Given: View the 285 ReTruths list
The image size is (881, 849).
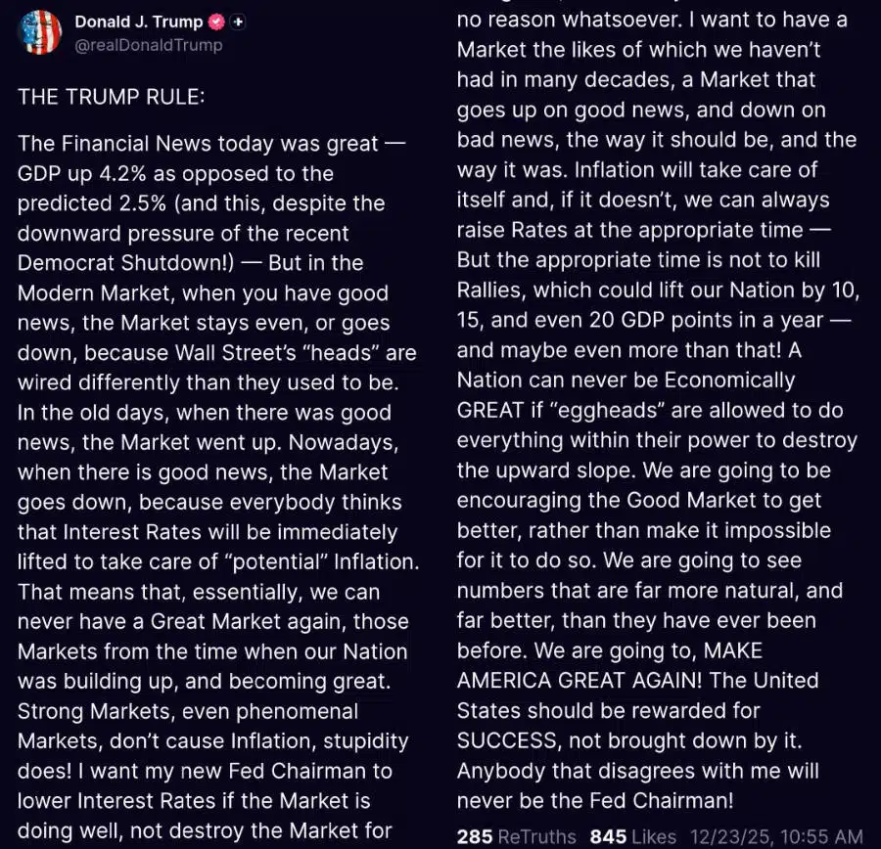Looking at the screenshot, I should [518, 836].
